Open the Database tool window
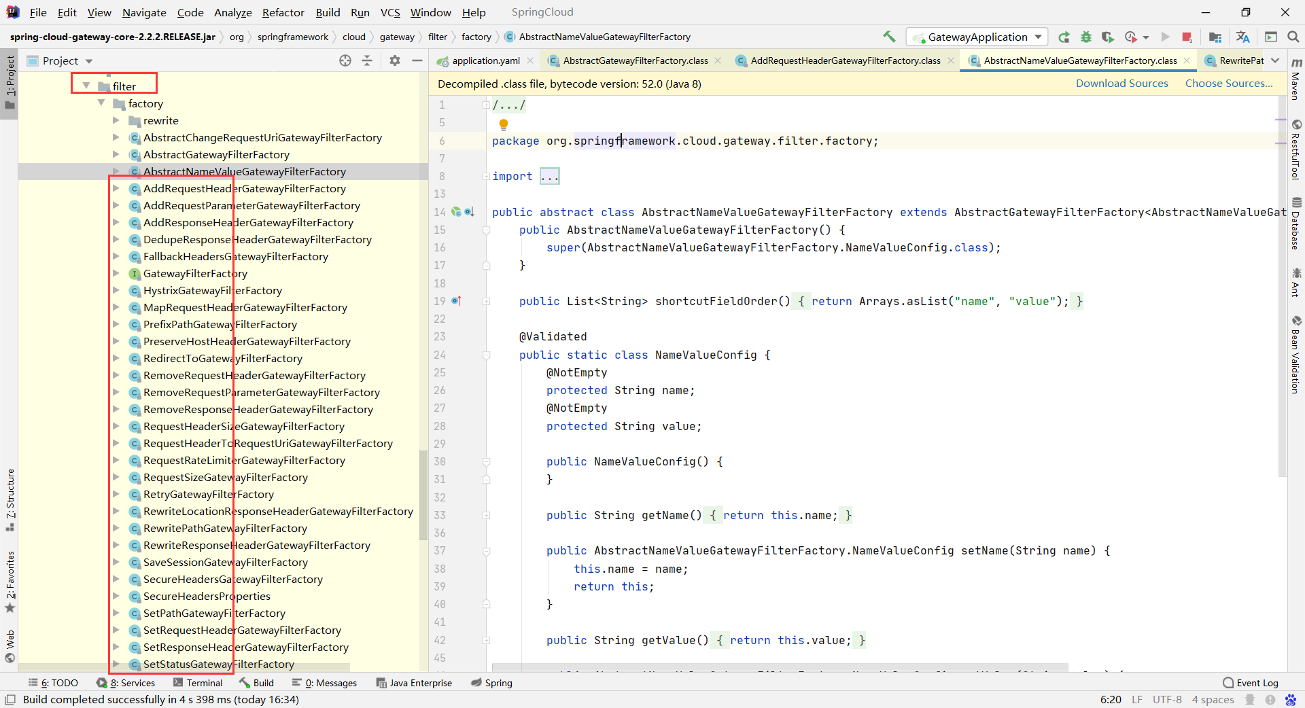 tap(1296, 224)
